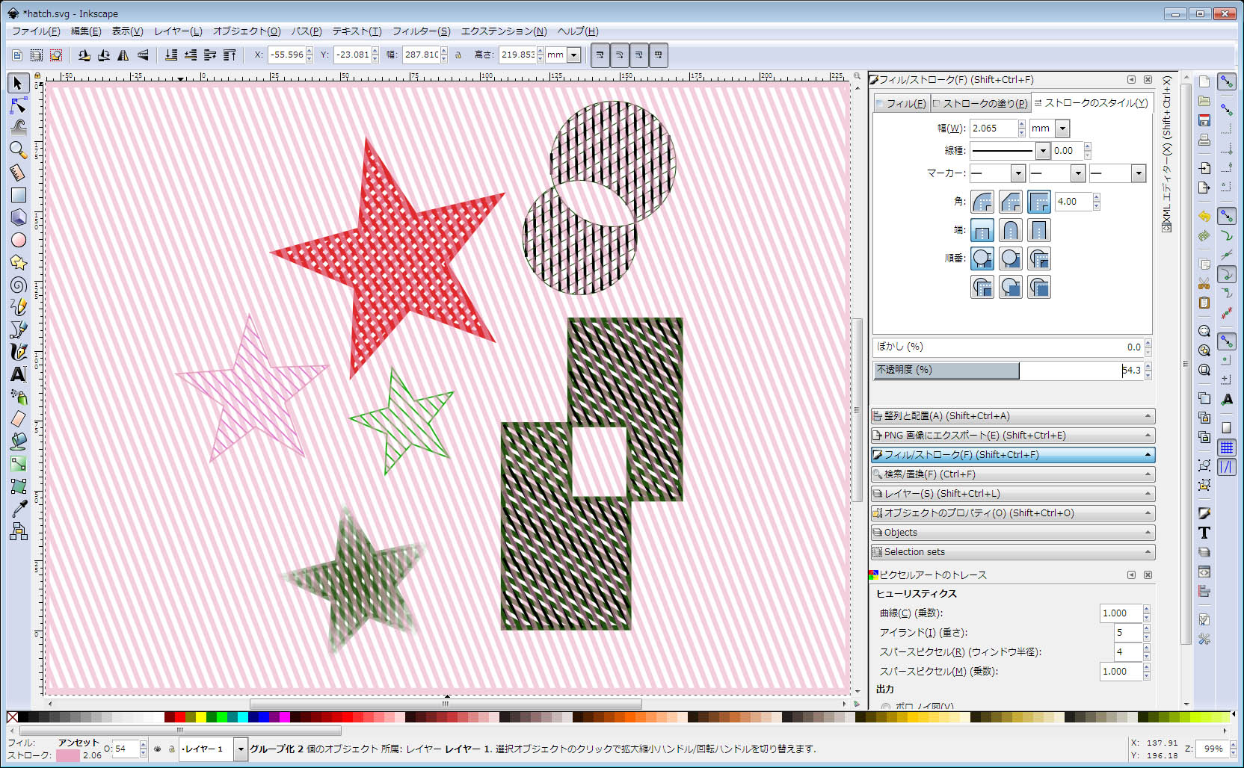Toggle the snapping enable button
The width and height of the screenshot is (1244, 768).
(1226, 81)
